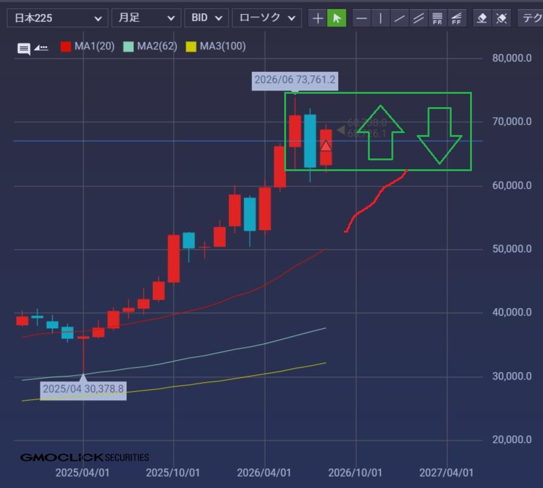The width and height of the screenshot is (543, 488).
Task: Select the Fibonacci retracement FR tool
Action: (x=437, y=18)
